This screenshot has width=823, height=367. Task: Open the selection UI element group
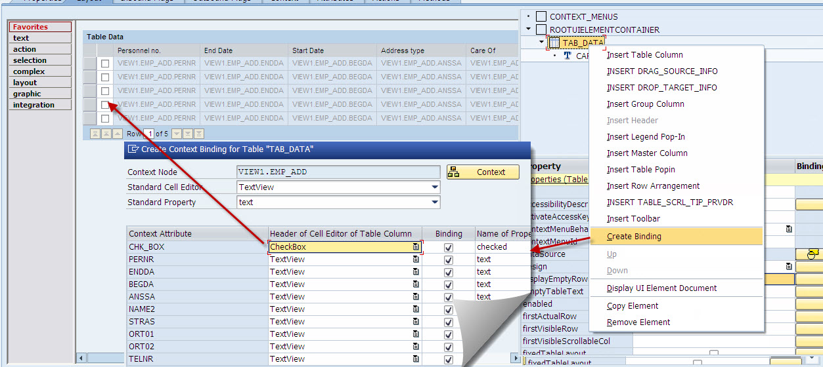tap(40, 60)
